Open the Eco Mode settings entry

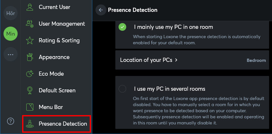click(x=56, y=74)
